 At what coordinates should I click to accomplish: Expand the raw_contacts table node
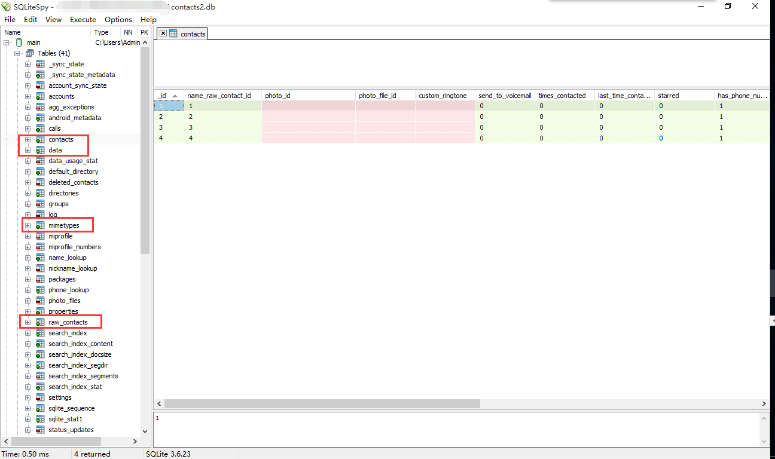coord(28,322)
